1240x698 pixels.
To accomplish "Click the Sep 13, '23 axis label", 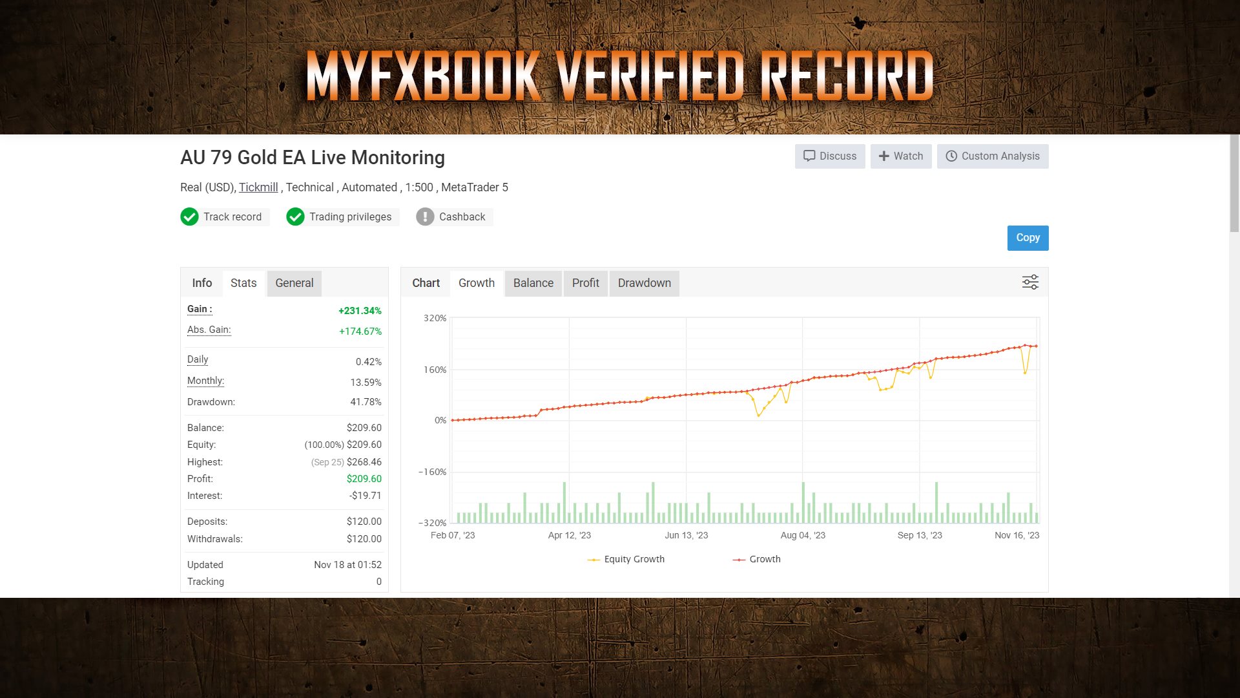I will coord(920,535).
